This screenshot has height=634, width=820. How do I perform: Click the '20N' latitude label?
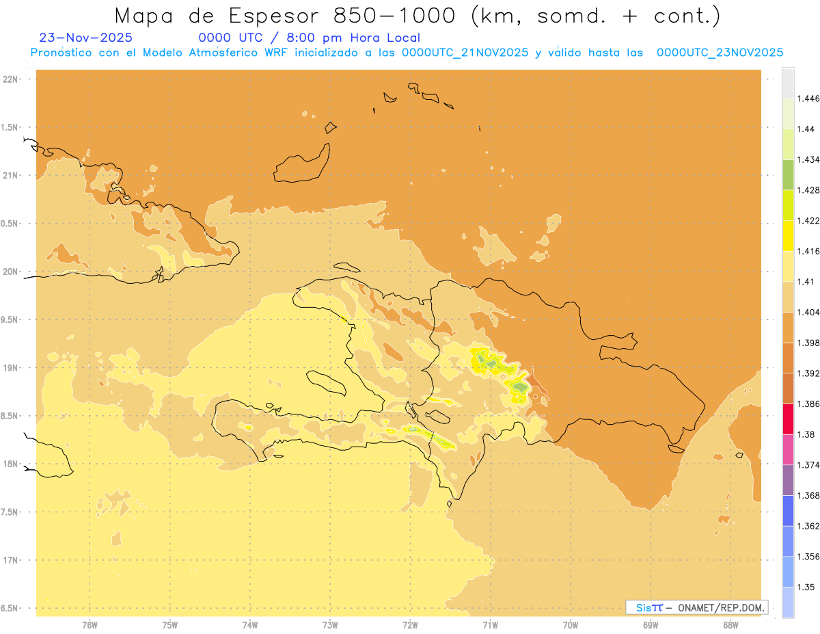[11, 272]
